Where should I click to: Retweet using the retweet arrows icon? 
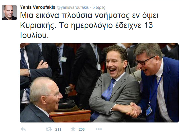pos(49,129)
